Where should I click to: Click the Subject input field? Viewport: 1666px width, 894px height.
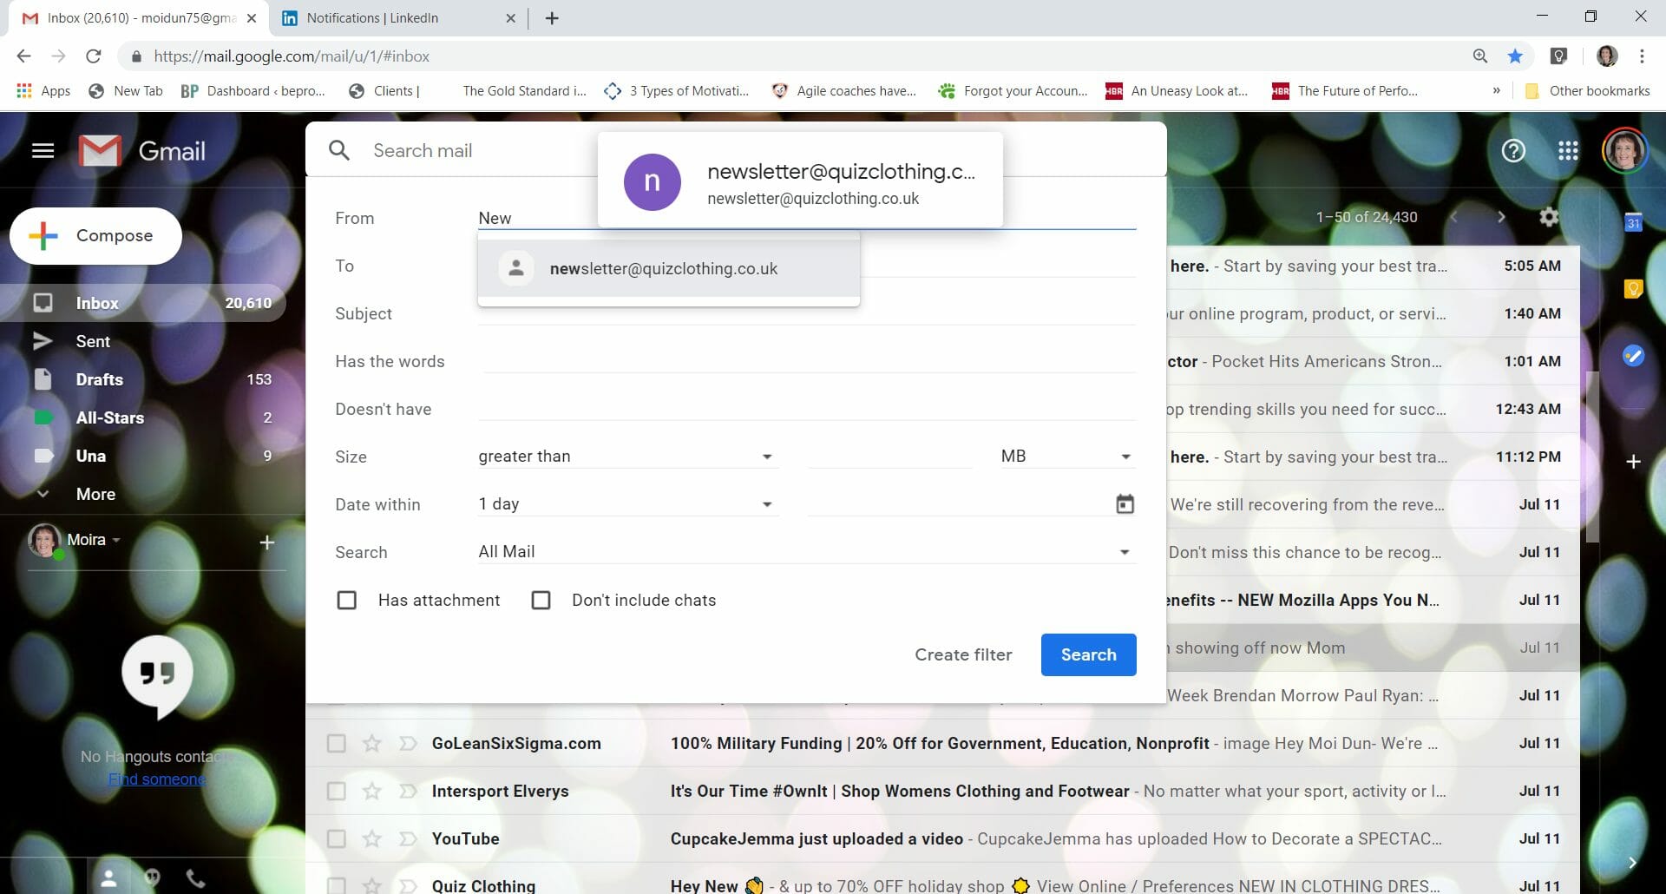[x=806, y=313]
